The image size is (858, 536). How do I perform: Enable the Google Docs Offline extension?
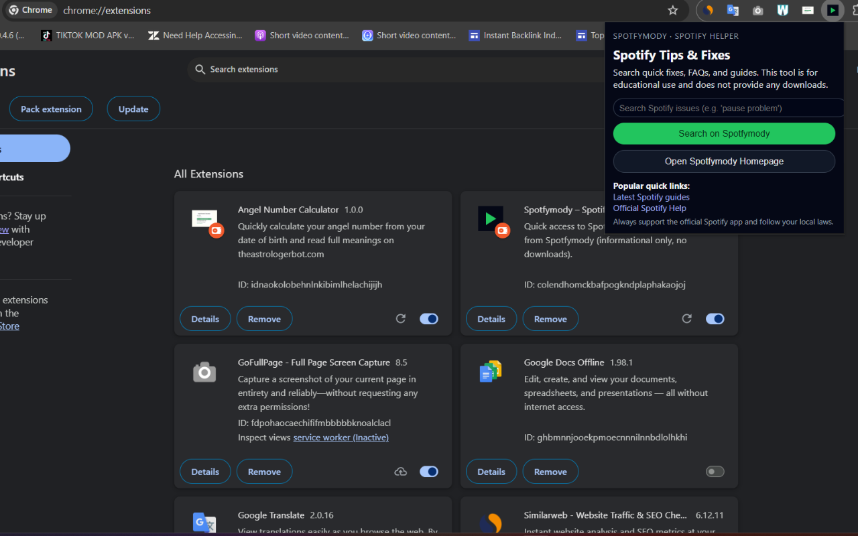click(x=715, y=471)
